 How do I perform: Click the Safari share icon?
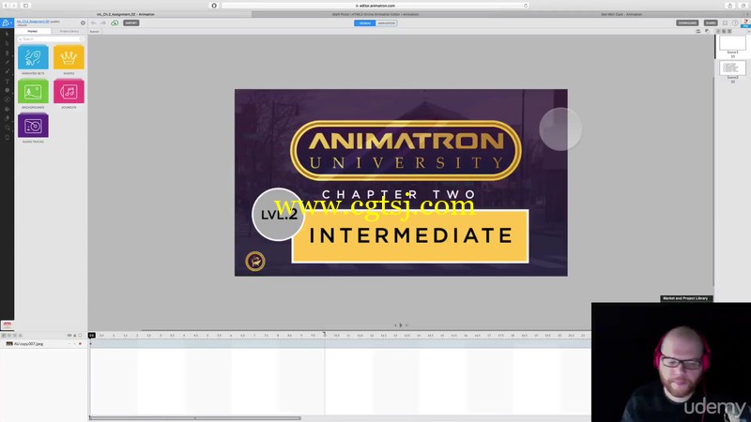(x=730, y=6)
